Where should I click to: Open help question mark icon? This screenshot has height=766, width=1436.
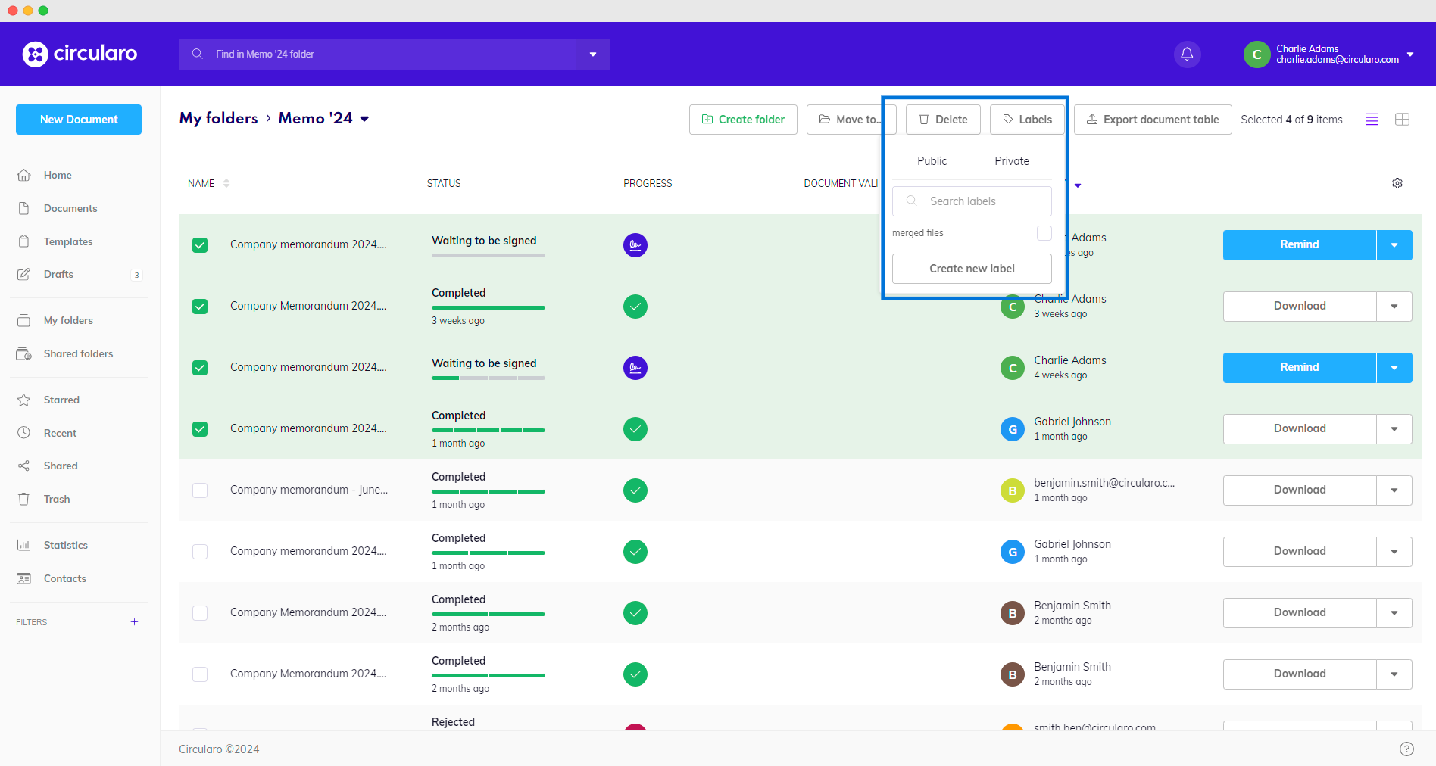click(x=1406, y=749)
